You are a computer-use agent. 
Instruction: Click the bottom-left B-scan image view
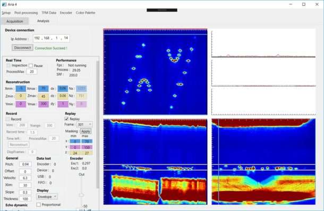coord(156,162)
